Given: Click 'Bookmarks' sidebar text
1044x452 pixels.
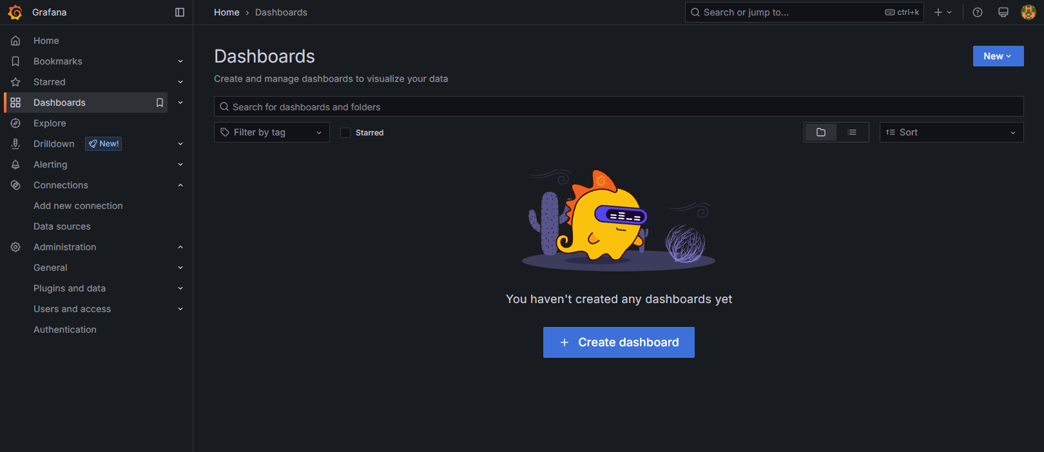Looking at the screenshot, I should coord(58,61).
